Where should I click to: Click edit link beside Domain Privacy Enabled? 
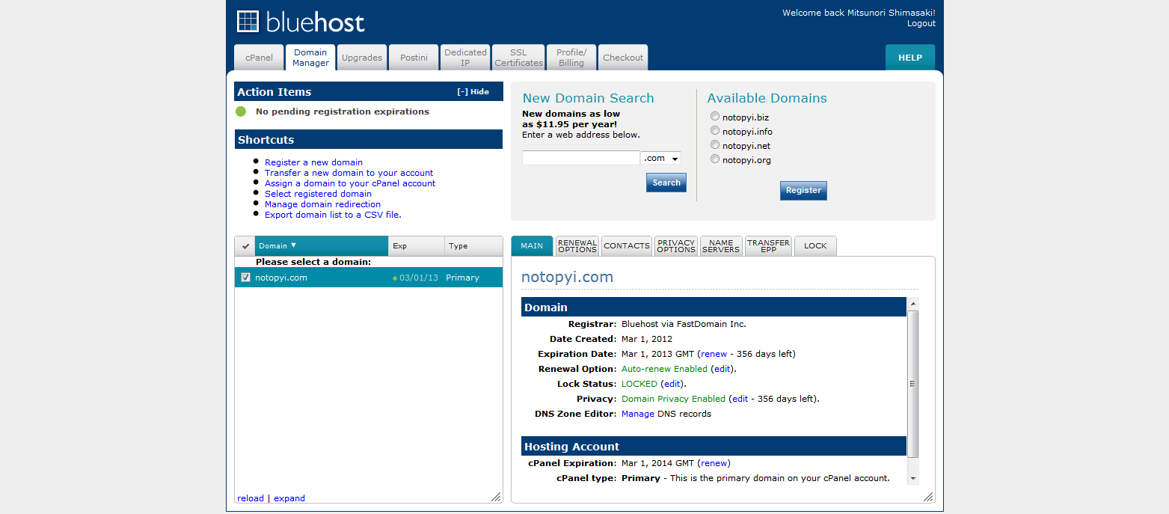pyautogui.click(x=740, y=399)
